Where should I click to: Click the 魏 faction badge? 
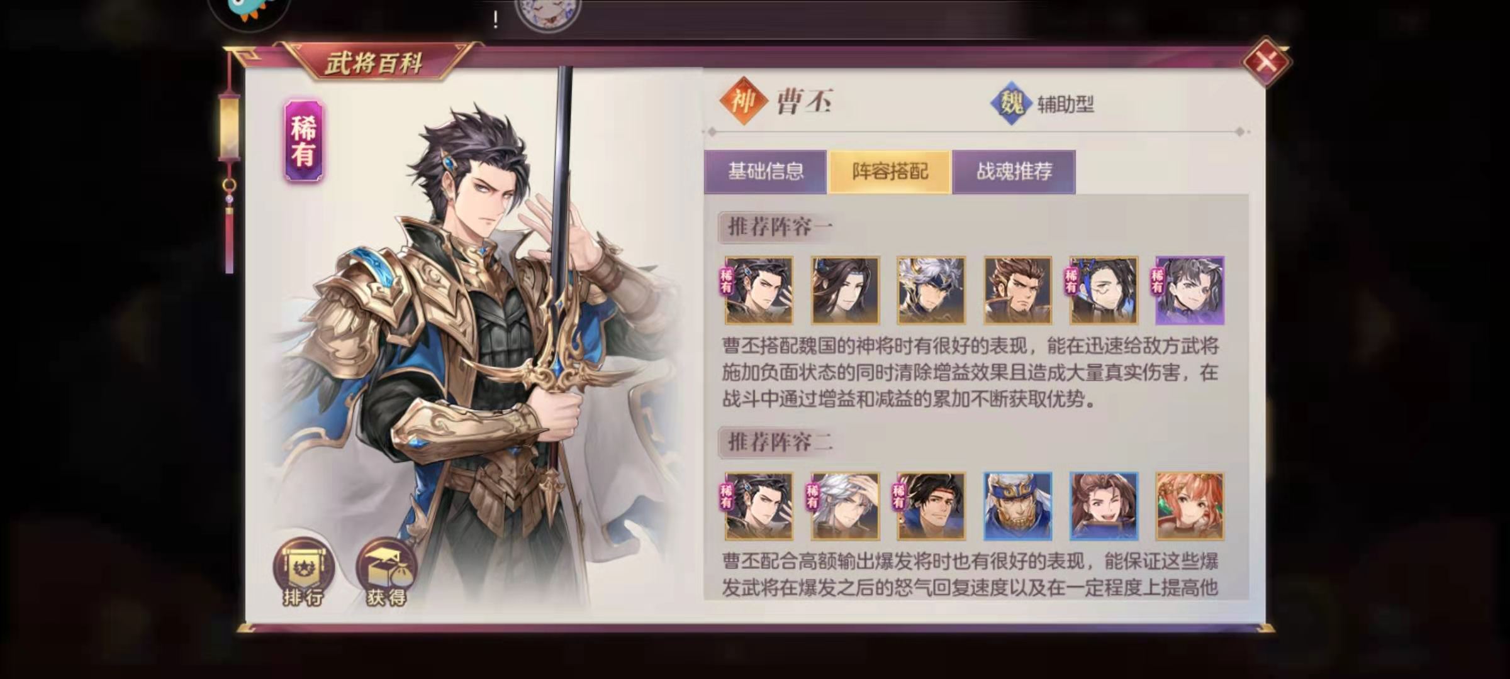pos(1011,102)
